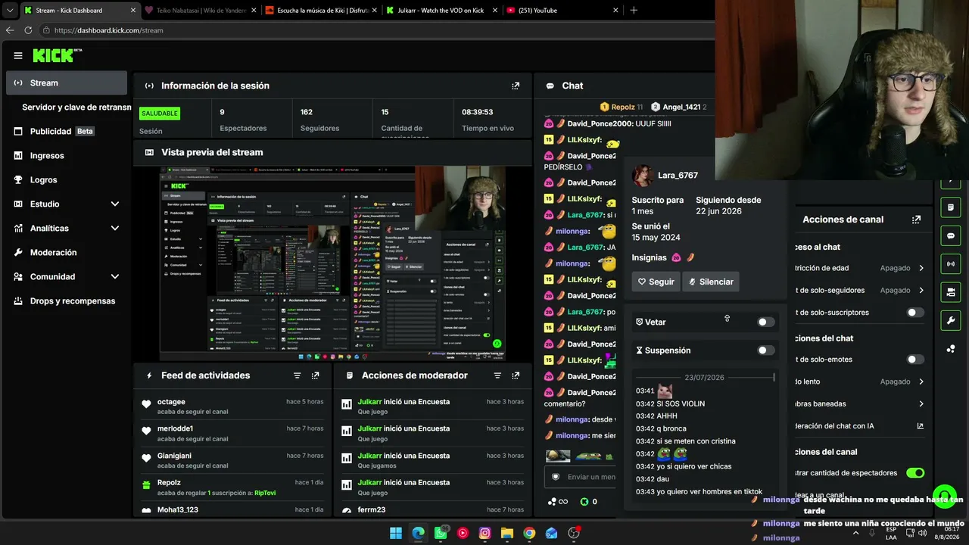Click the chat identity shield icon
Viewport: 969px width, 545px height.
coord(555,477)
